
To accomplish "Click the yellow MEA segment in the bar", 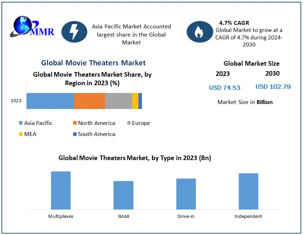I will click(135, 101).
